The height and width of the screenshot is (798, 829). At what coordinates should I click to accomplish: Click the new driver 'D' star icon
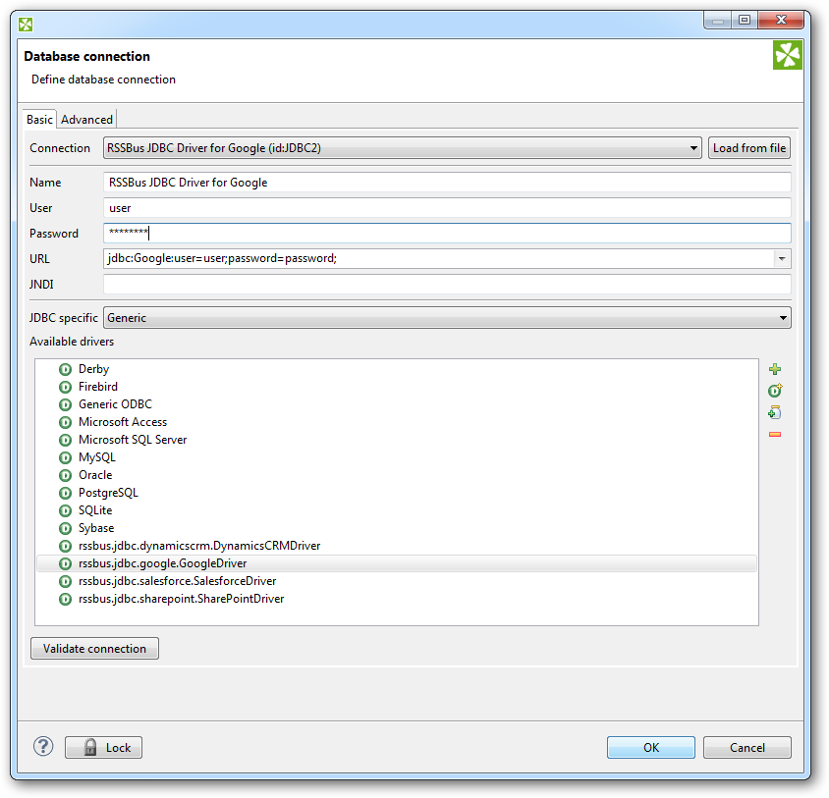(775, 391)
